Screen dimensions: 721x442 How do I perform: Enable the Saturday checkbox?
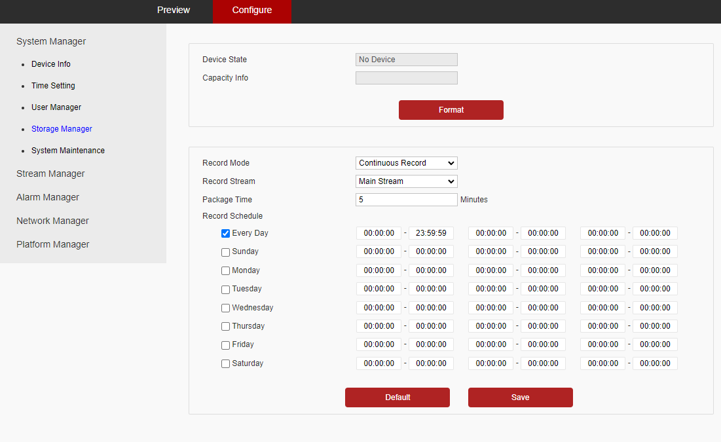point(225,363)
